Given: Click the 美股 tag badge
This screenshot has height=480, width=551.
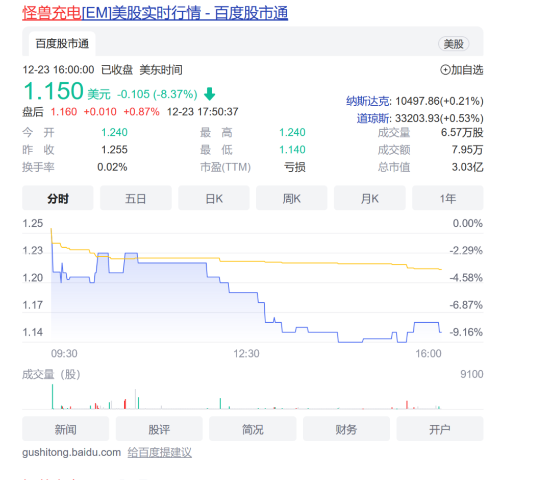Looking at the screenshot, I should [454, 44].
